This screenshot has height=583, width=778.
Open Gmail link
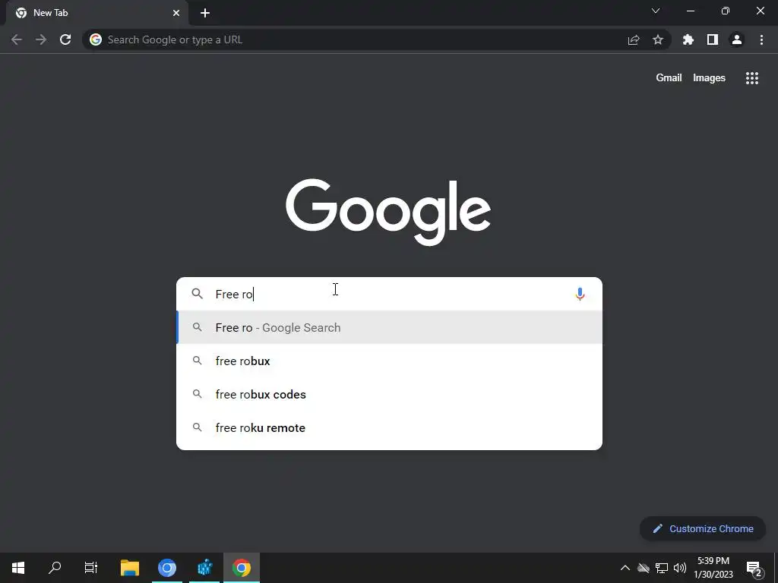[x=669, y=78]
